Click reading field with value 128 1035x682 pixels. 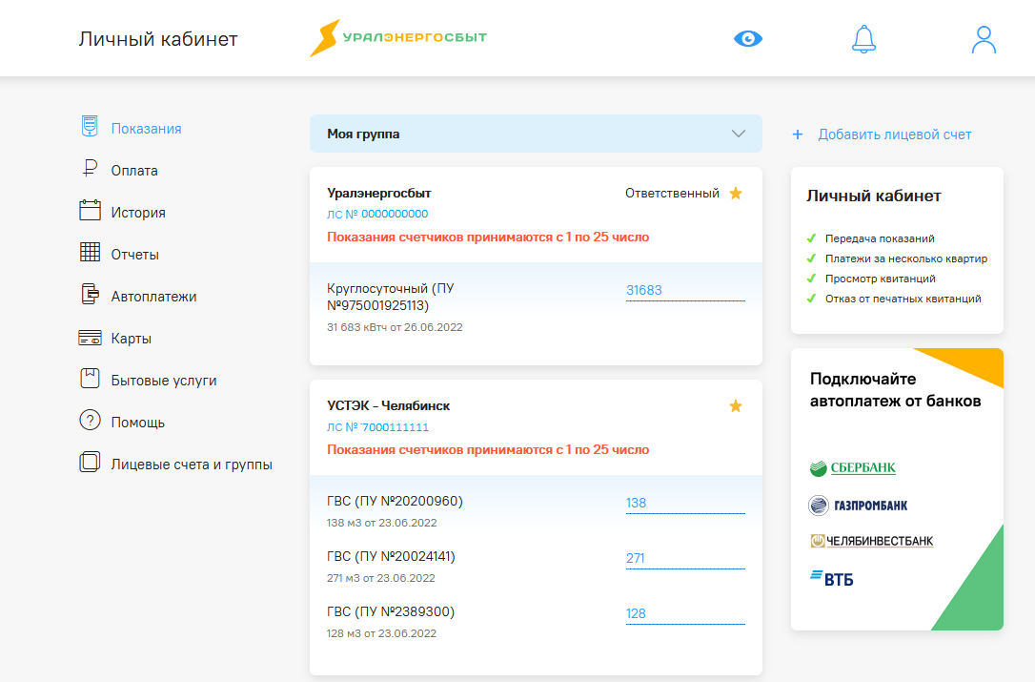[685, 614]
